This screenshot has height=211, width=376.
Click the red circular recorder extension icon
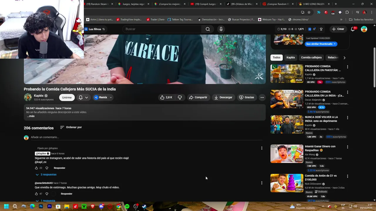326,12
